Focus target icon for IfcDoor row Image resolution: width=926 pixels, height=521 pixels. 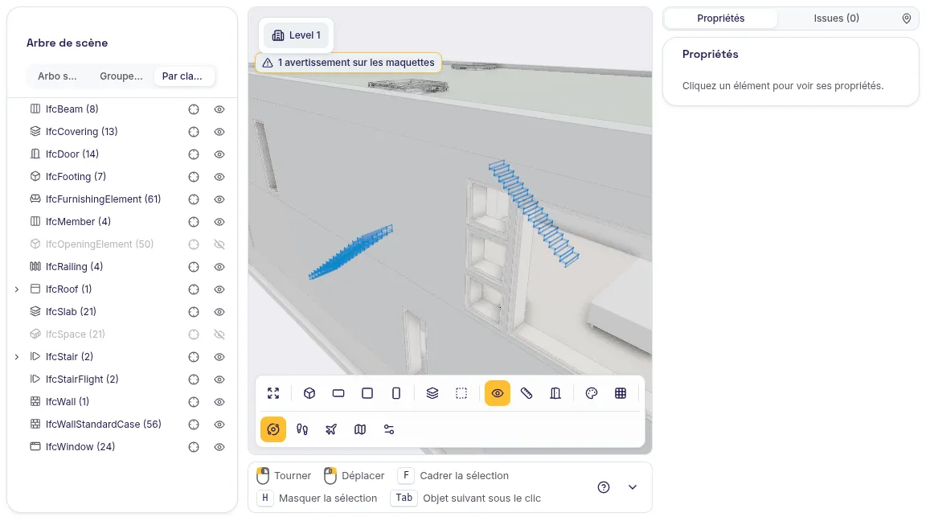(x=194, y=154)
